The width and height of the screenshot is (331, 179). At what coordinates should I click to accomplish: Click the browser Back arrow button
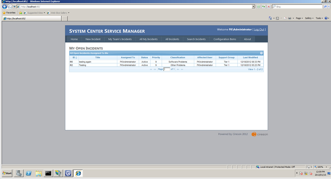tap(5, 6)
